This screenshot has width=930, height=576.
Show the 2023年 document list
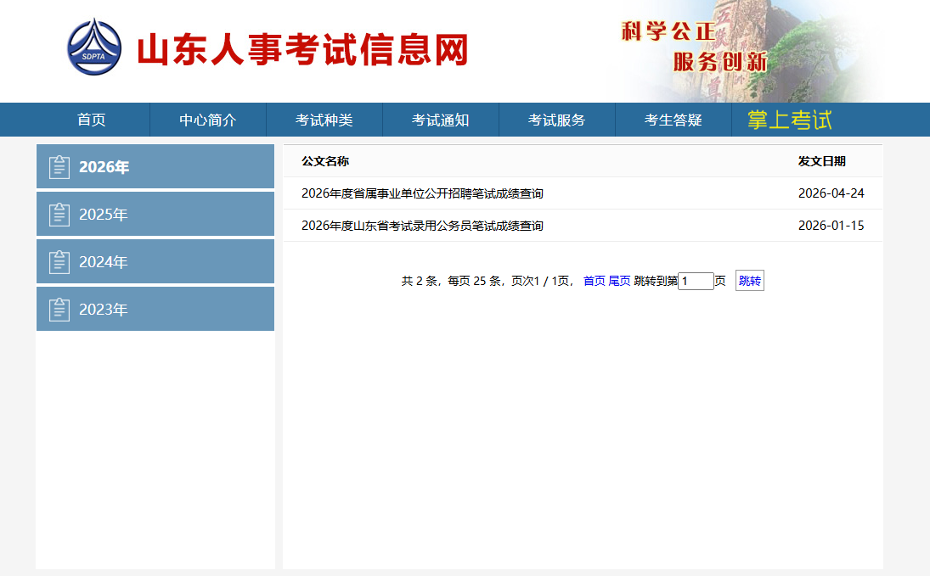coord(155,310)
